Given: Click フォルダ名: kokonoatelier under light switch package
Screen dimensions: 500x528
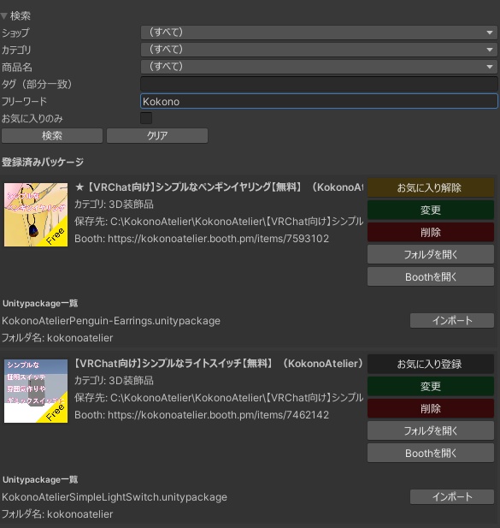Looking at the screenshot, I should (x=57, y=514).
